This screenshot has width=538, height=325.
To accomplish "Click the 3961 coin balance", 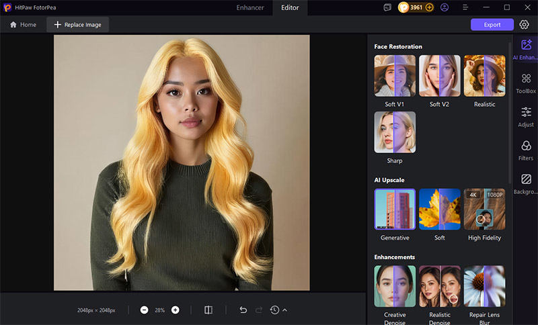I will pos(416,7).
